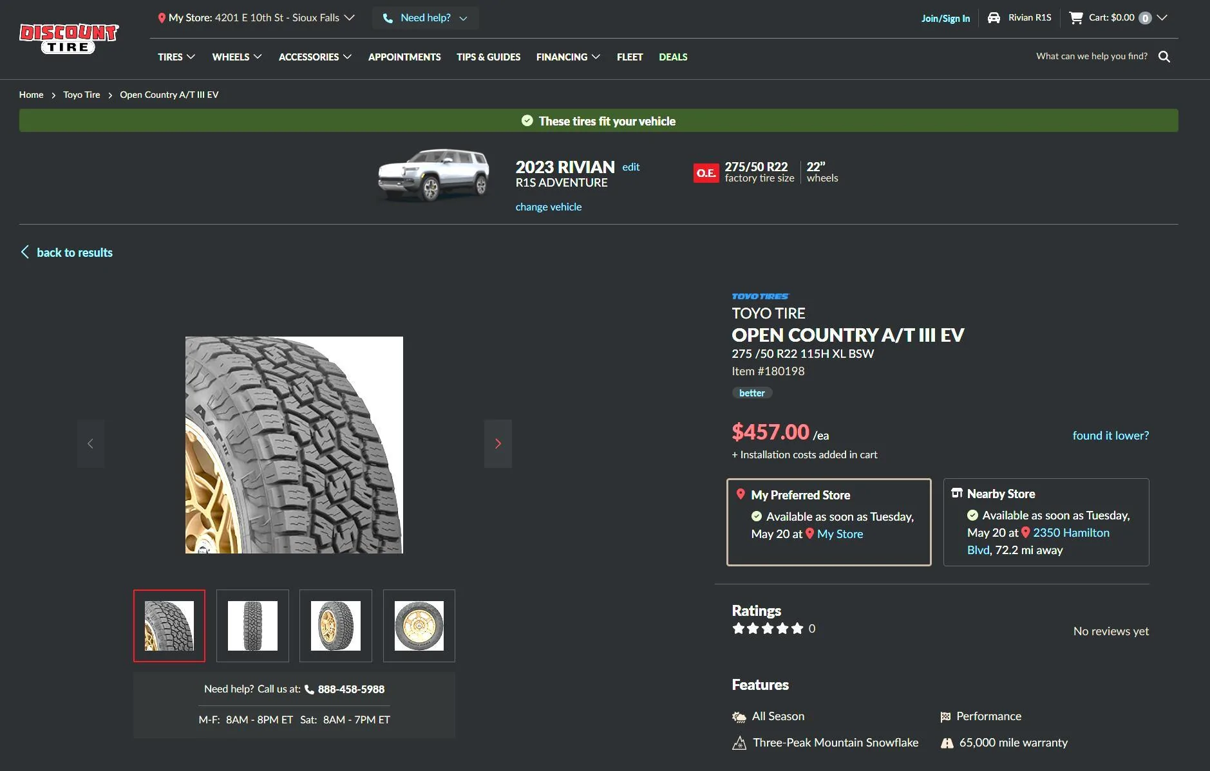Click the Discount Tire logo
The width and height of the screenshot is (1210, 771).
click(x=69, y=39)
